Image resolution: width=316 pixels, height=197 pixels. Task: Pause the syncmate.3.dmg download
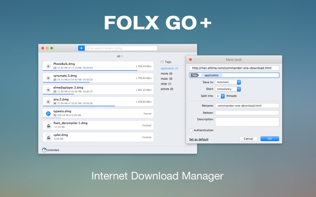[x=48, y=78]
